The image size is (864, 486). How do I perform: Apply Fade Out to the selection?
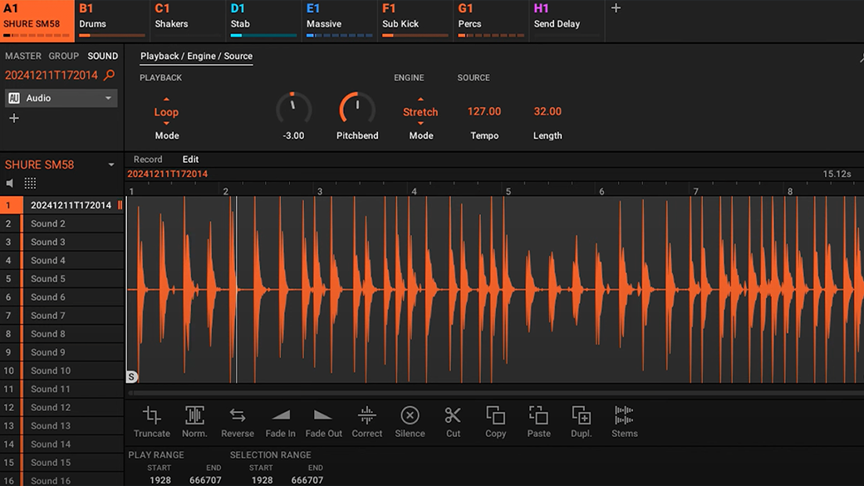click(x=323, y=415)
